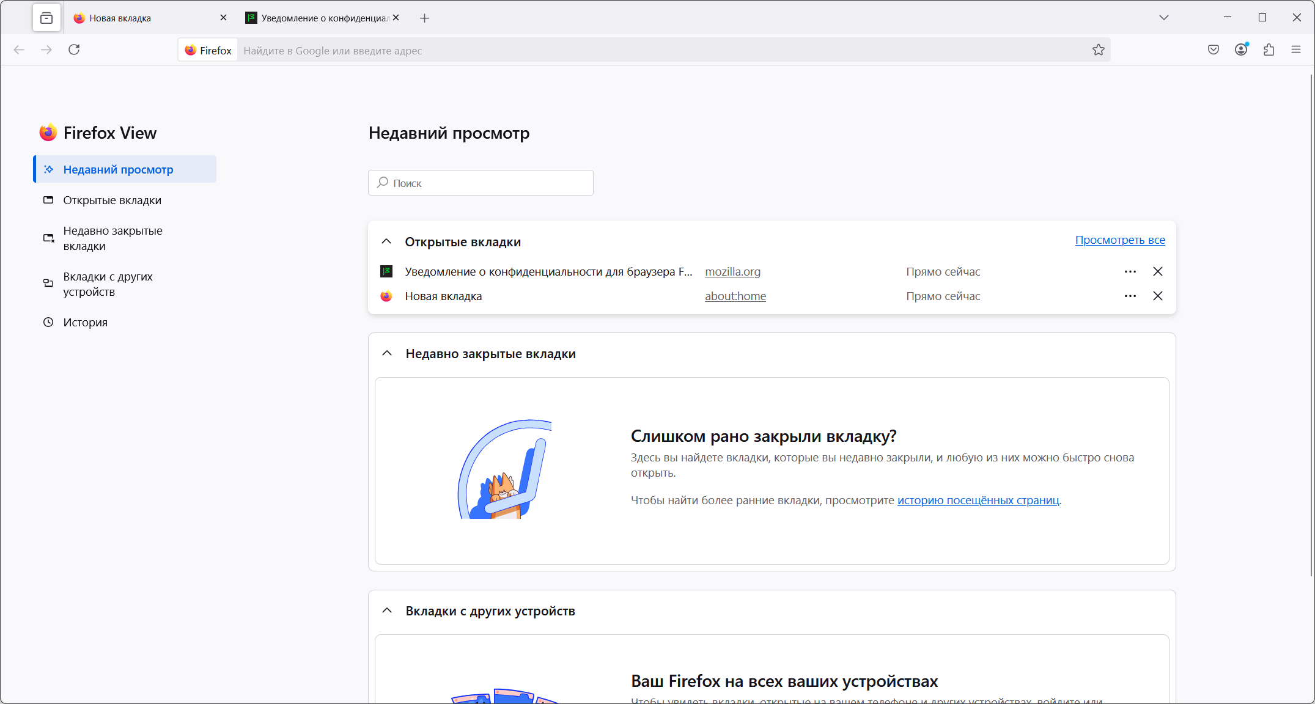The height and width of the screenshot is (704, 1315).
Task: Select Недавно закрытые вкладки in the sidebar
Action: point(125,238)
